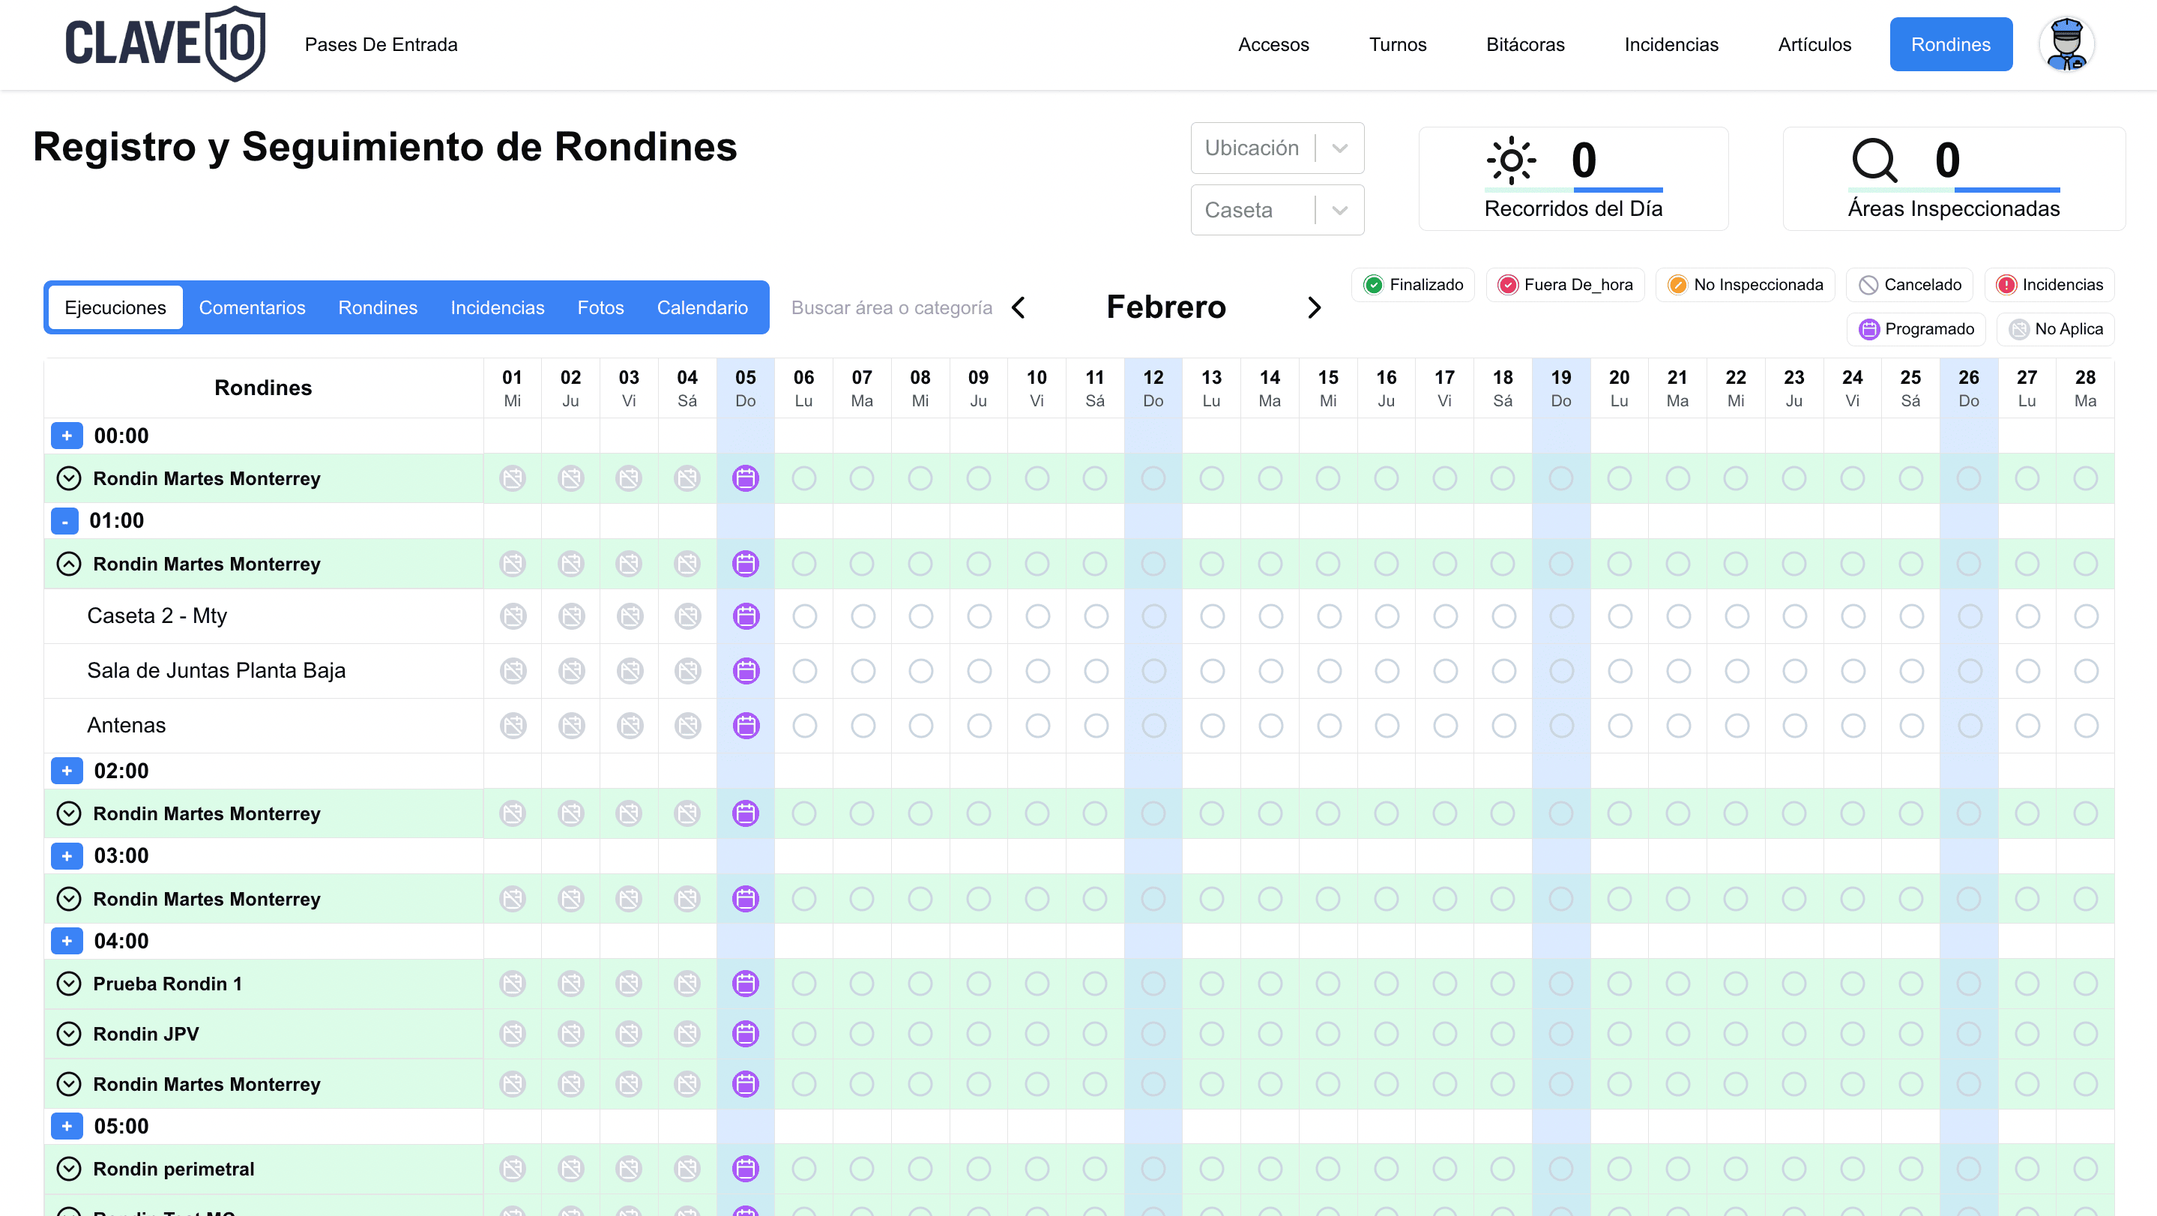Click the magnifier icon for Áreas Inspeccionadas
Screen dimensions: 2157x1216
click(1873, 160)
